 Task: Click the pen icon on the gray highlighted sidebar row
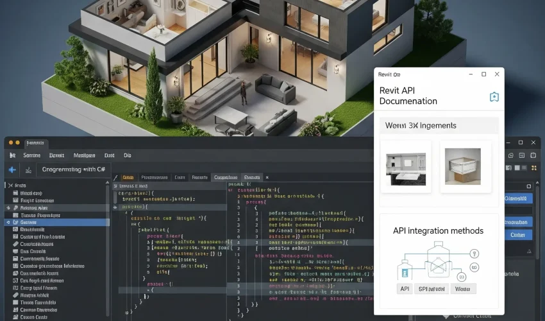(15, 208)
